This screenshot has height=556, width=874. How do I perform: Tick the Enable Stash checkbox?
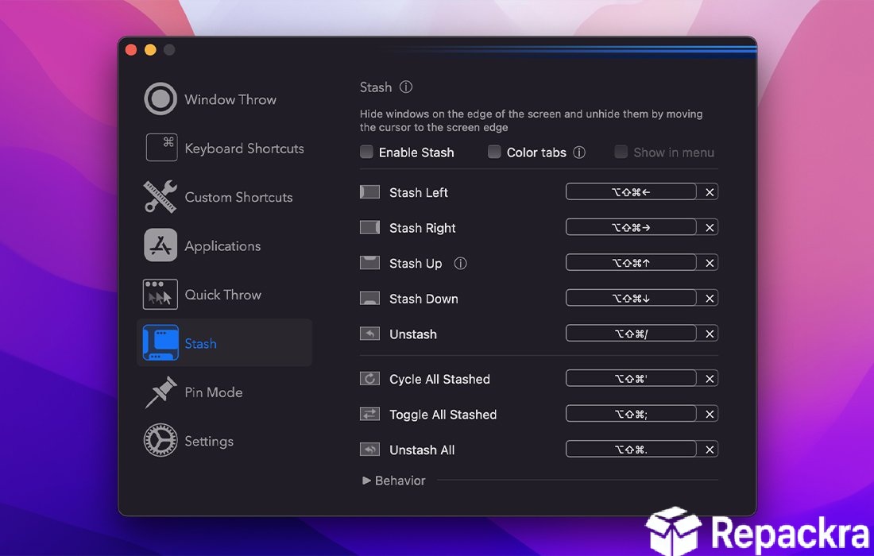coord(366,152)
